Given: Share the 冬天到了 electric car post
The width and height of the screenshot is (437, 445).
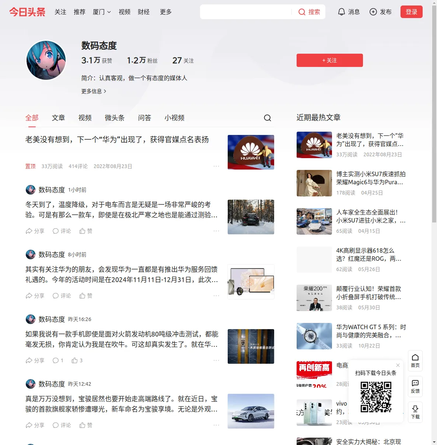Looking at the screenshot, I should coord(35,231).
